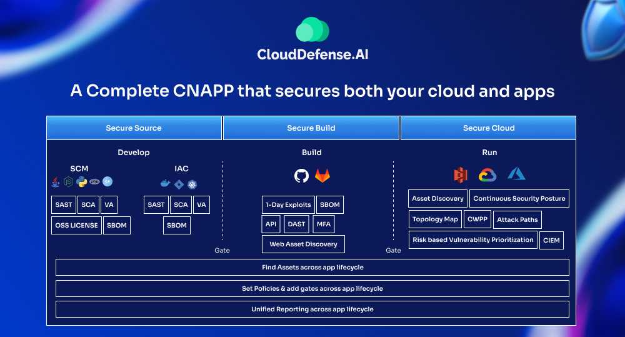Viewport: 625px width, 337px height.
Task: Select the Docker whale icon under IAC
Action: click(165, 184)
